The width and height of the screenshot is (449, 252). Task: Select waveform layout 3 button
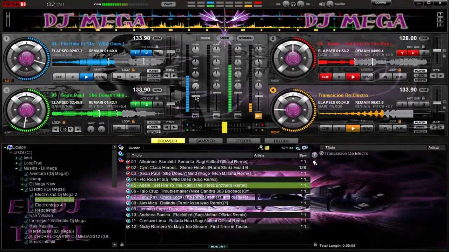[x=440, y=25]
